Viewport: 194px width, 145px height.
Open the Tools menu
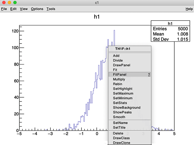[51, 9]
